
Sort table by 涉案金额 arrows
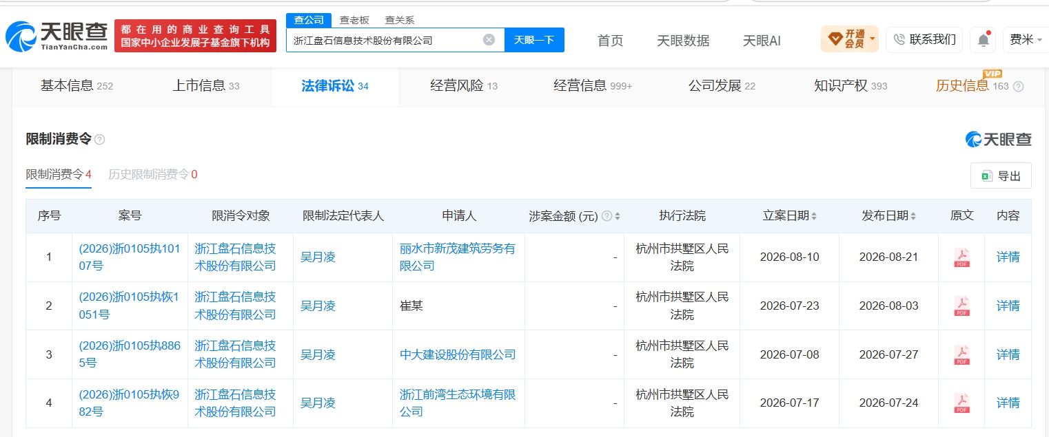coord(618,216)
